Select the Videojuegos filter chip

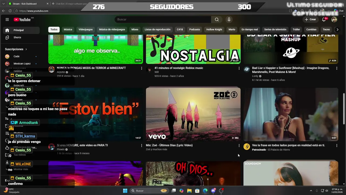tap(85, 30)
